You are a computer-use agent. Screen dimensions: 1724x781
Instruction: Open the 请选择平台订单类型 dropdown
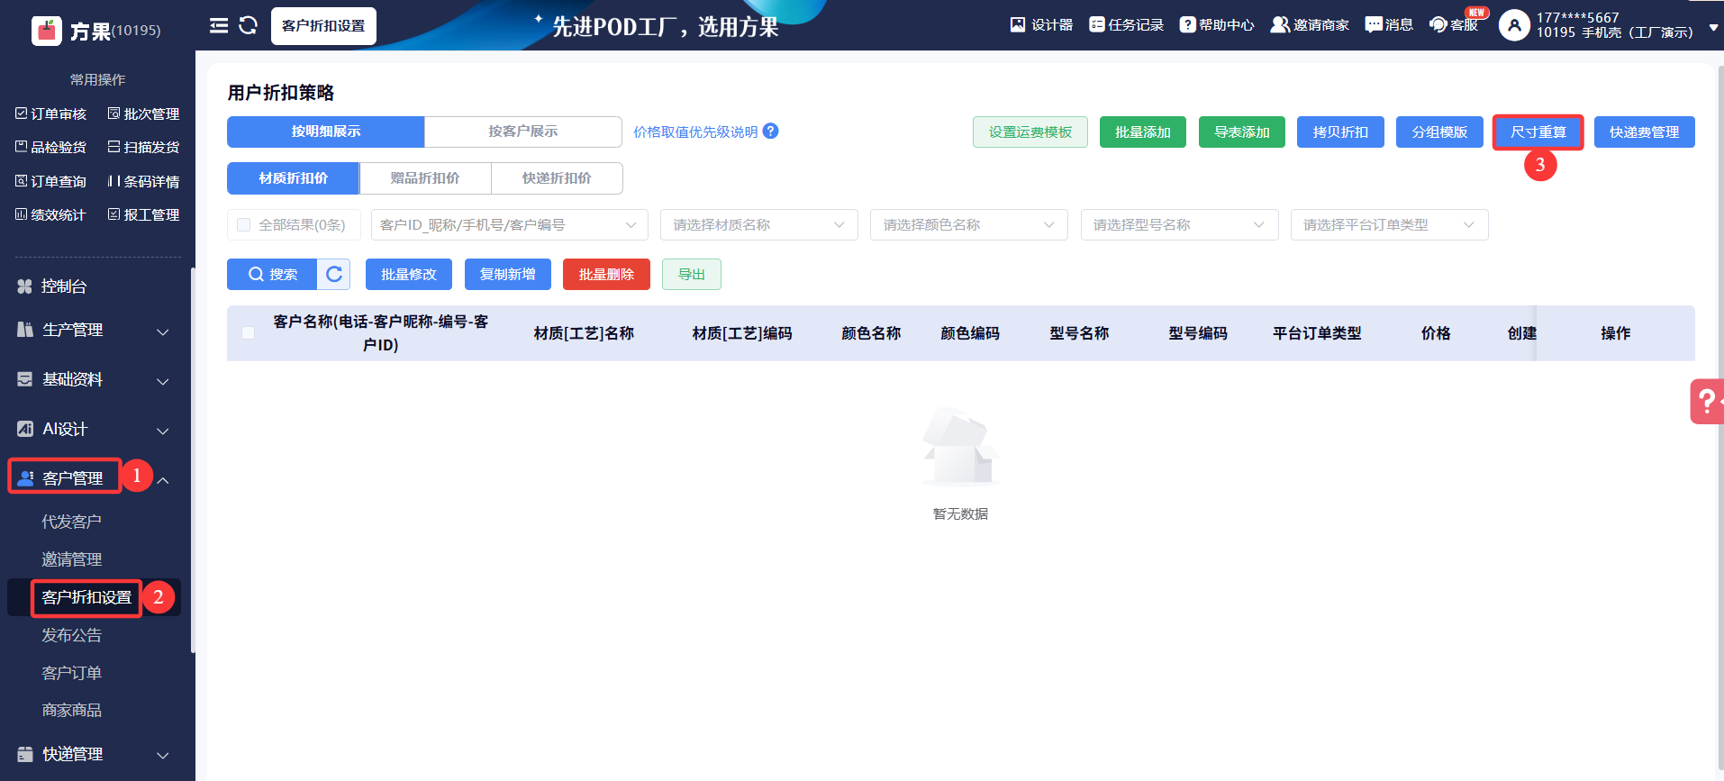[1390, 225]
